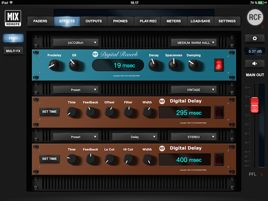The width and height of the screenshot is (268, 201).
Task: Click the reverb Decay knob
Action: click(x=154, y=65)
